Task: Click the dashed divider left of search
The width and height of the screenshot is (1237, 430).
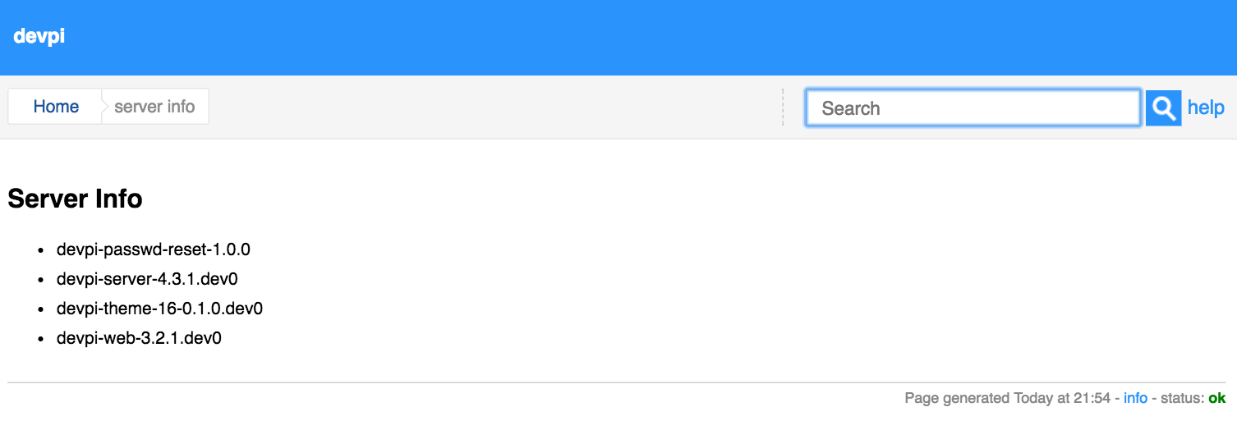Action: coord(783,107)
